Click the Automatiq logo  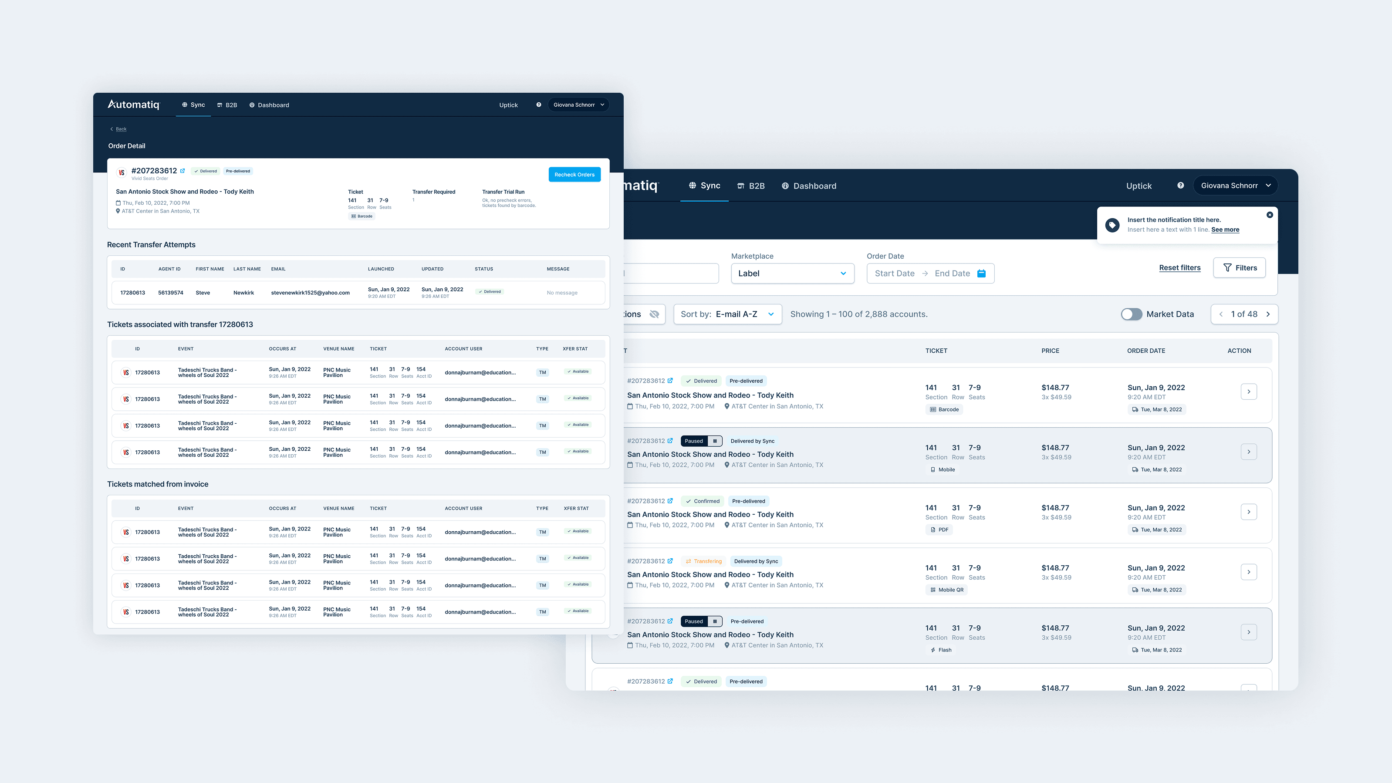pyautogui.click(x=133, y=104)
